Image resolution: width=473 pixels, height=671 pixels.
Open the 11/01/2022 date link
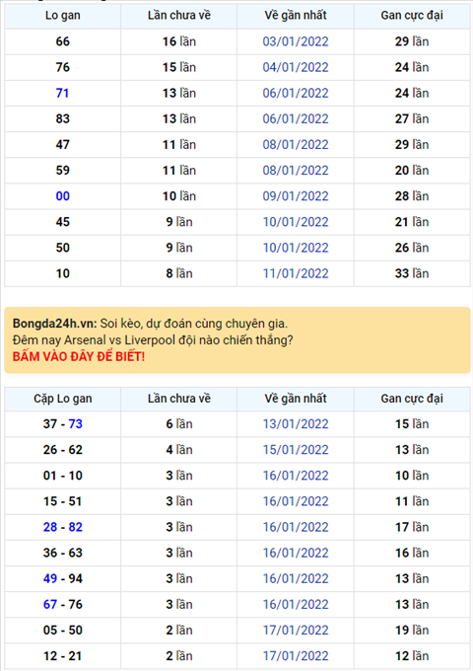click(296, 273)
